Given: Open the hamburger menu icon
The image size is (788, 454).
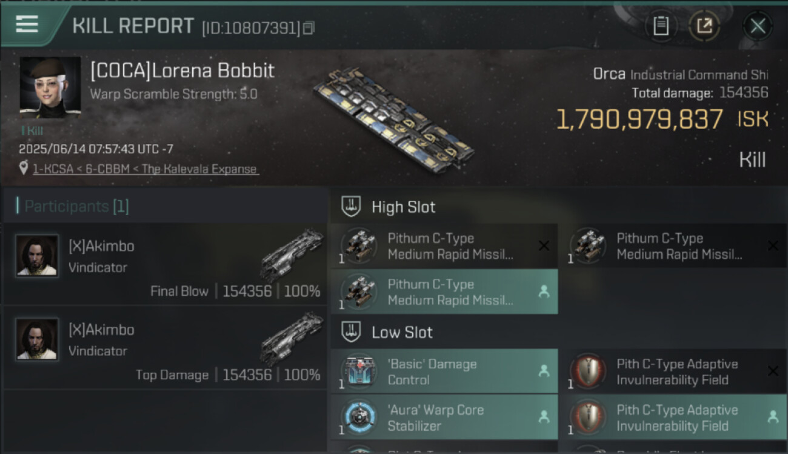Looking at the screenshot, I should pyautogui.click(x=27, y=24).
